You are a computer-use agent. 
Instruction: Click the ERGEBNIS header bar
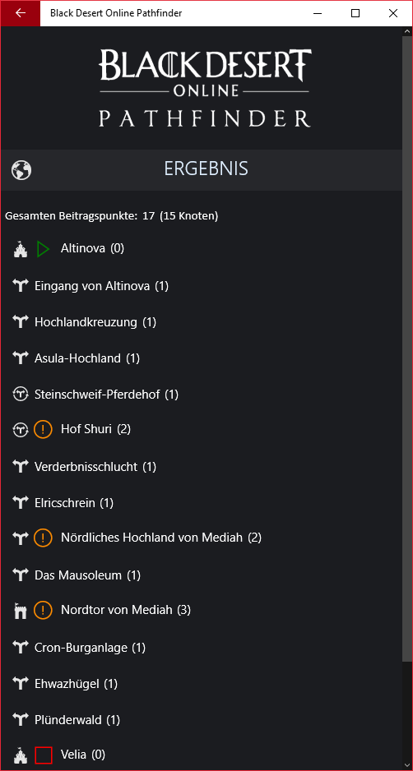click(202, 169)
